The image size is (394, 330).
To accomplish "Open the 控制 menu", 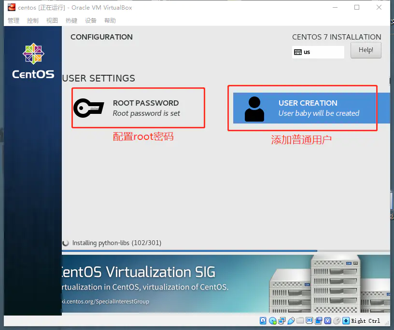I will point(33,21).
